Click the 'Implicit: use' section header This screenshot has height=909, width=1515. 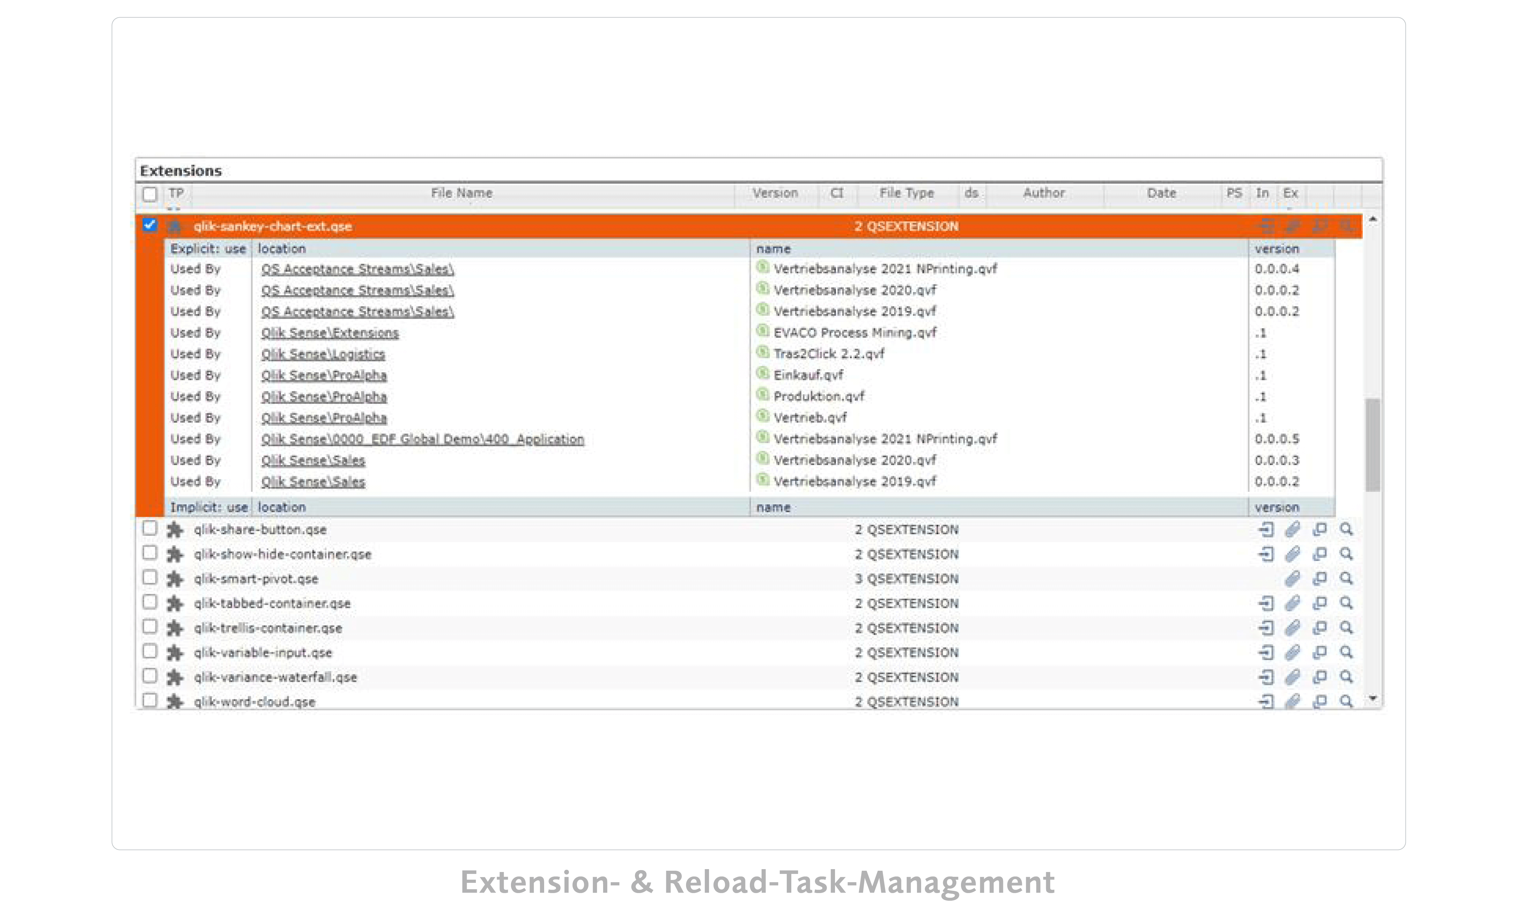[209, 508]
